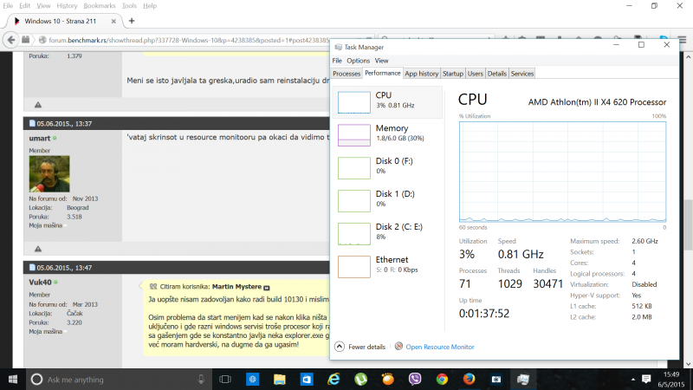This screenshot has width=693, height=390.
Task: Switch to Task Manager in taskbar
Action: click(523, 380)
